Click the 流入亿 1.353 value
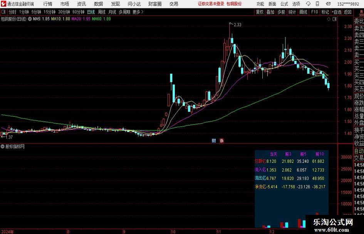Viewport: 364px width, 234px height. [271, 170]
